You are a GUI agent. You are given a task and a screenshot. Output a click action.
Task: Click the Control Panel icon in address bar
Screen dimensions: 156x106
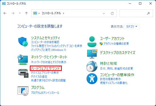coord(35,13)
